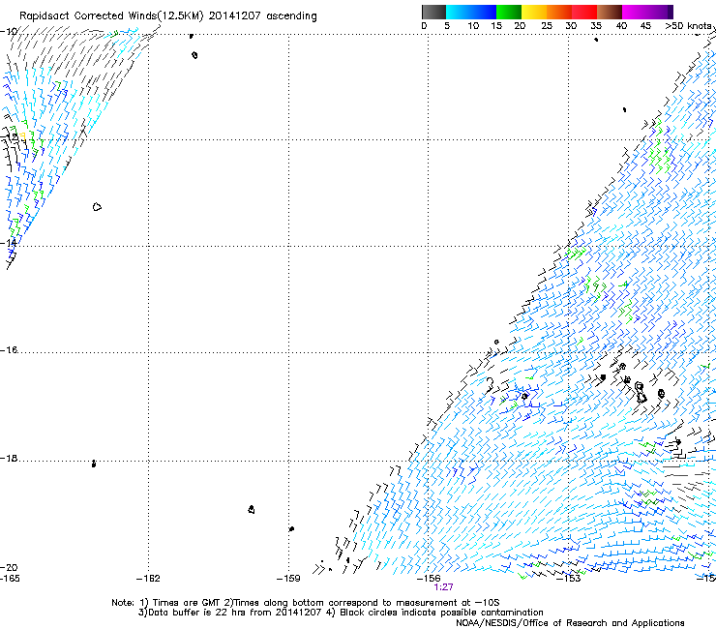Click the '5' label under the color bar

[447, 26]
